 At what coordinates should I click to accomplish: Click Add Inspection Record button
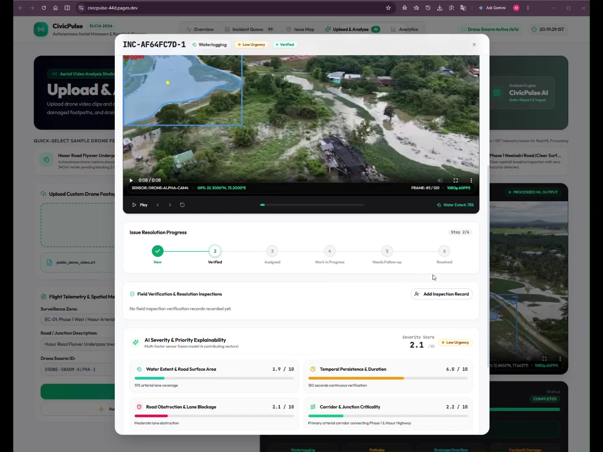click(x=442, y=294)
